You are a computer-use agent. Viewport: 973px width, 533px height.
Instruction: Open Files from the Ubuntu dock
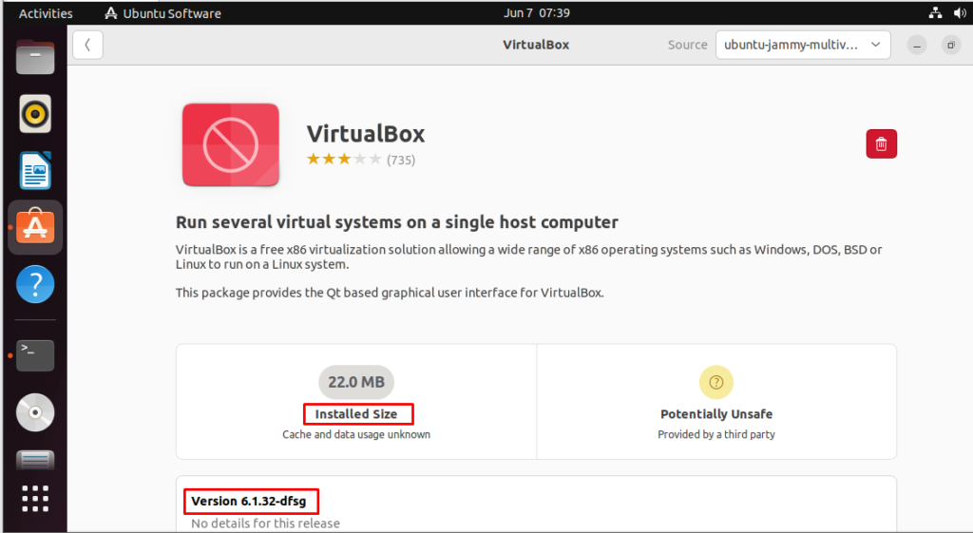point(35,57)
